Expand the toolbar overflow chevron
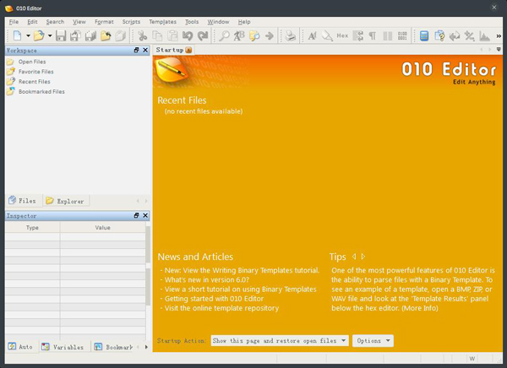The image size is (507, 368). point(499,35)
